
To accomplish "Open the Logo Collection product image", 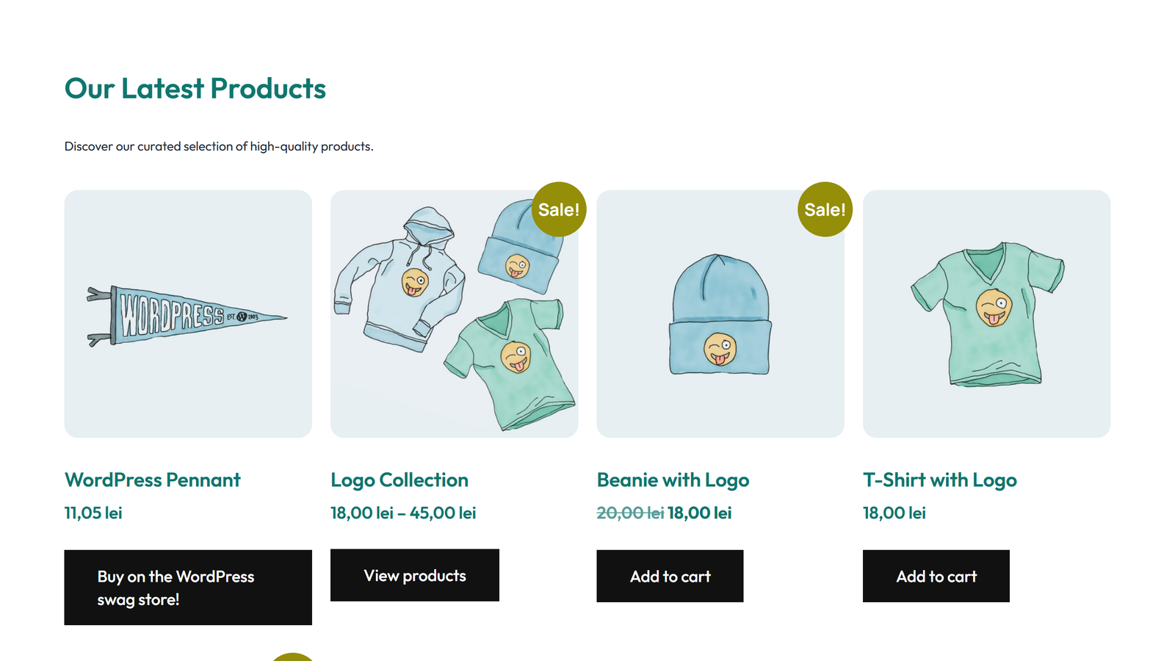I will (454, 314).
